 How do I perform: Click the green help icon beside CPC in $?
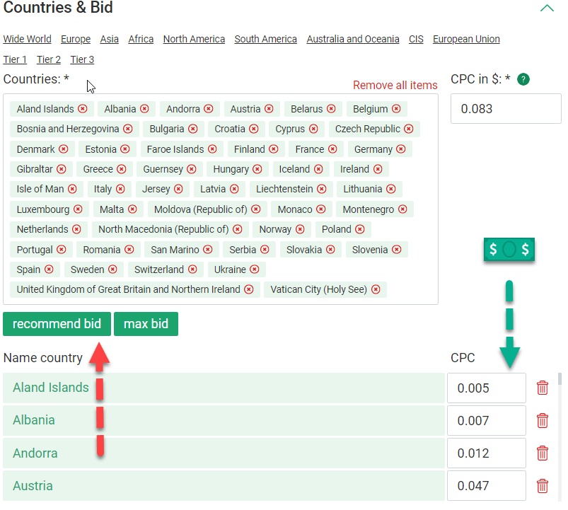pyautogui.click(x=523, y=79)
